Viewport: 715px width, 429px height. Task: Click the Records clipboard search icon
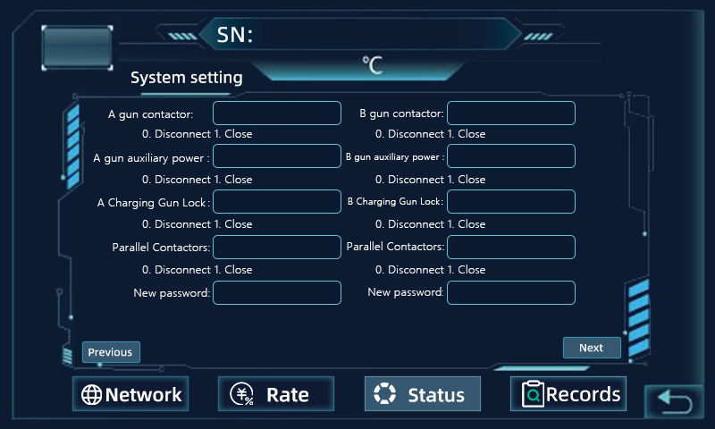coord(533,394)
